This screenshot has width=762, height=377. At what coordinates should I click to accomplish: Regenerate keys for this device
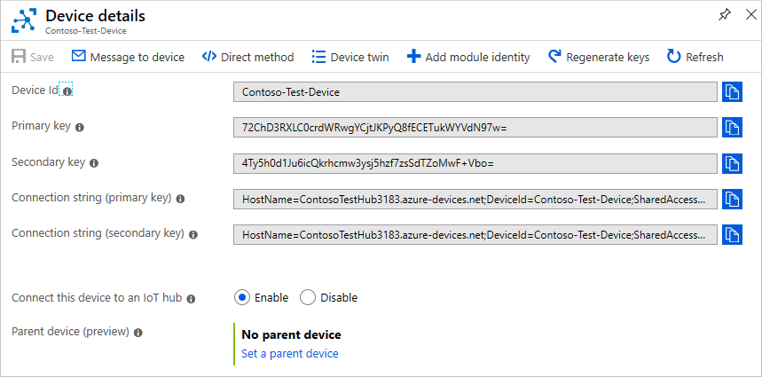click(599, 57)
